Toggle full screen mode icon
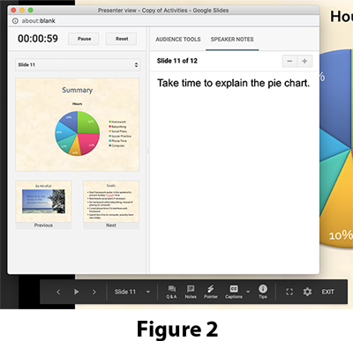This screenshot has width=353, height=341. point(289,292)
